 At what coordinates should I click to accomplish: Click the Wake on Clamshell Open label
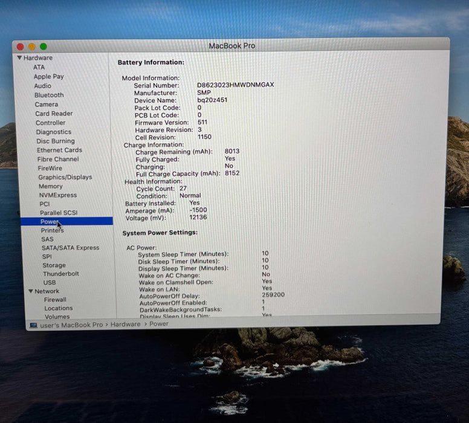(176, 282)
